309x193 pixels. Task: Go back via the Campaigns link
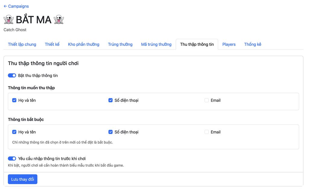click(x=16, y=6)
